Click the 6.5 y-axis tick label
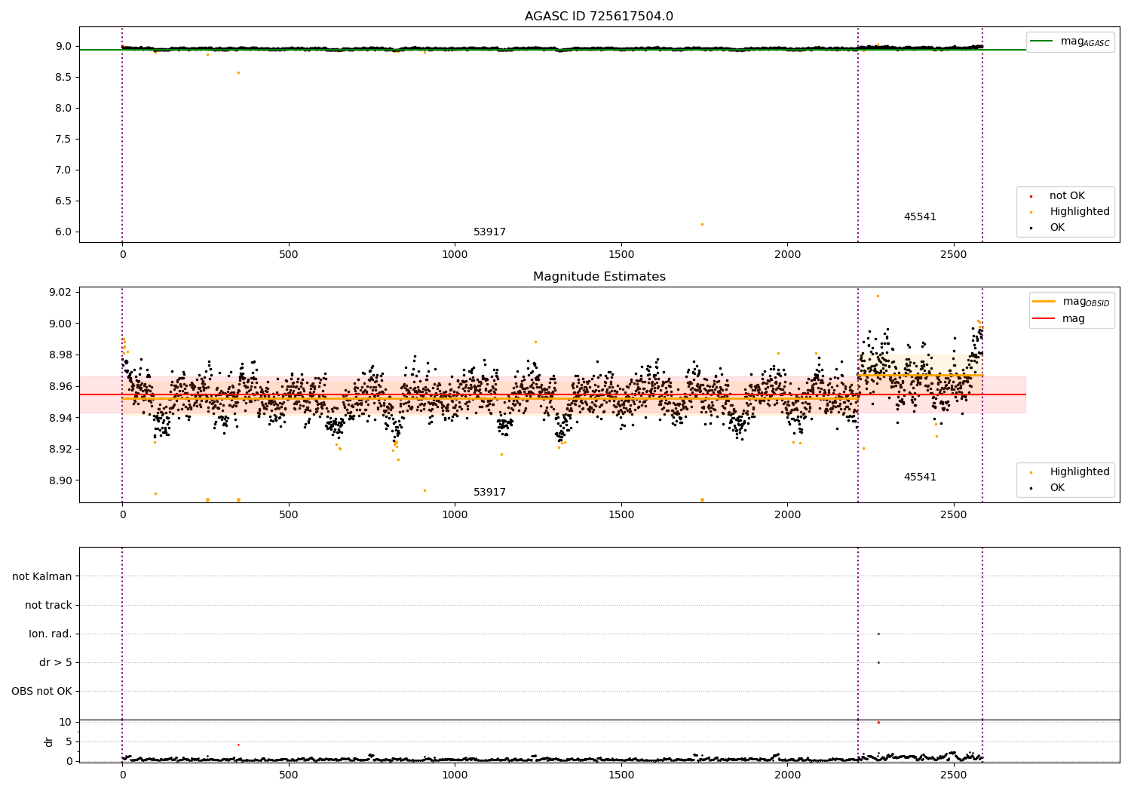This screenshot has height=792, width=1131. 63,201
